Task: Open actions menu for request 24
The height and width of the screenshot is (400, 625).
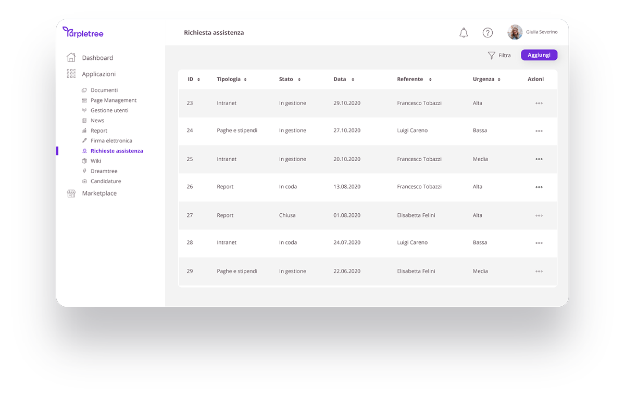Action: point(539,131)
